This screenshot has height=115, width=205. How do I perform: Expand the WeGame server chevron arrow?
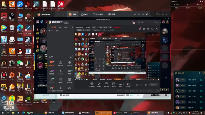138,95
